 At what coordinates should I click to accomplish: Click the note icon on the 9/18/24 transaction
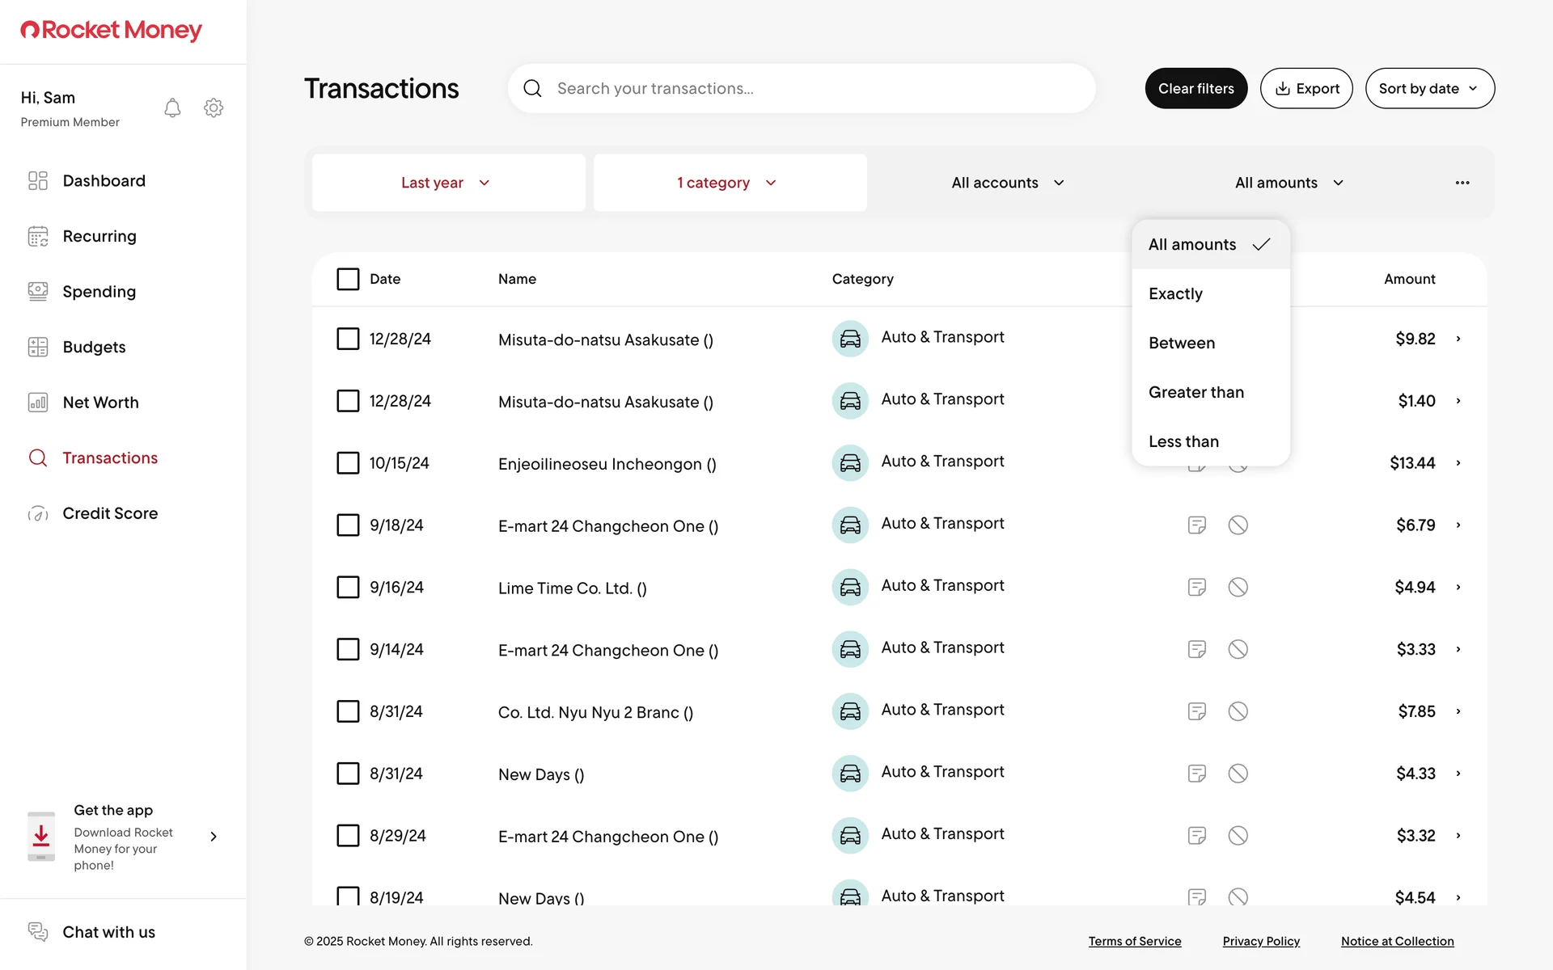[x=1196, y=525]
